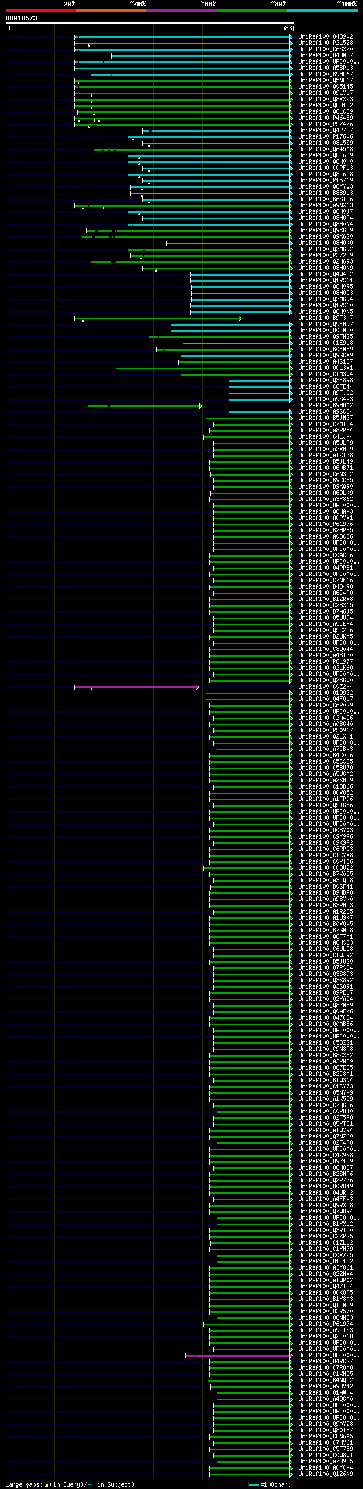Pick the UniRef100_C1E918 row label

pos(326,343)
